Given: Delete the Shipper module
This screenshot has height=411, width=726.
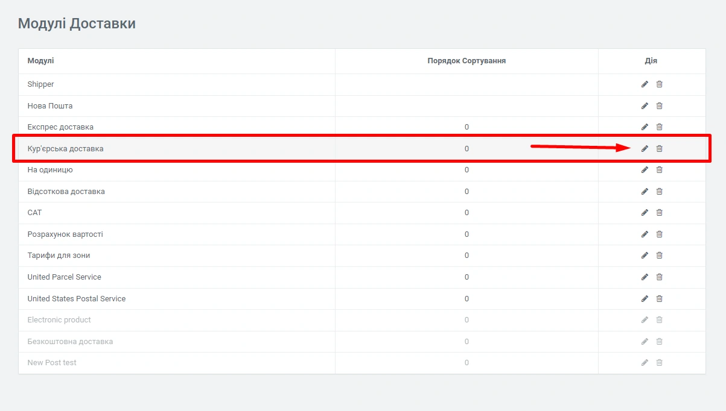Looking at the screenshot, I should 659,84.
